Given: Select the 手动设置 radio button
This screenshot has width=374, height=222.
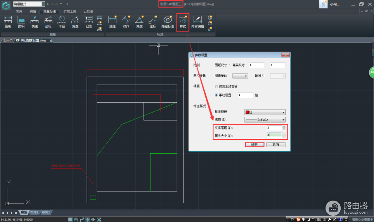Looking at the screenshot, I should pyautogui.click(x=216, y=95).
